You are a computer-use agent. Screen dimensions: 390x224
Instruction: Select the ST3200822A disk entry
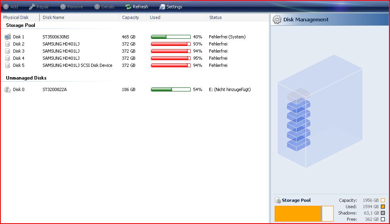point(55,89)
